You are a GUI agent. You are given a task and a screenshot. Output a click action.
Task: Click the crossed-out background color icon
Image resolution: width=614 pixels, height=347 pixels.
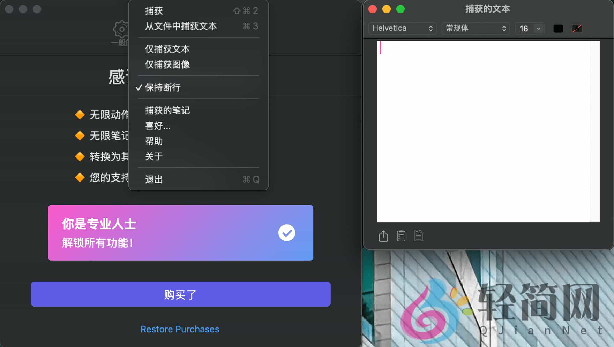point(577,28)
